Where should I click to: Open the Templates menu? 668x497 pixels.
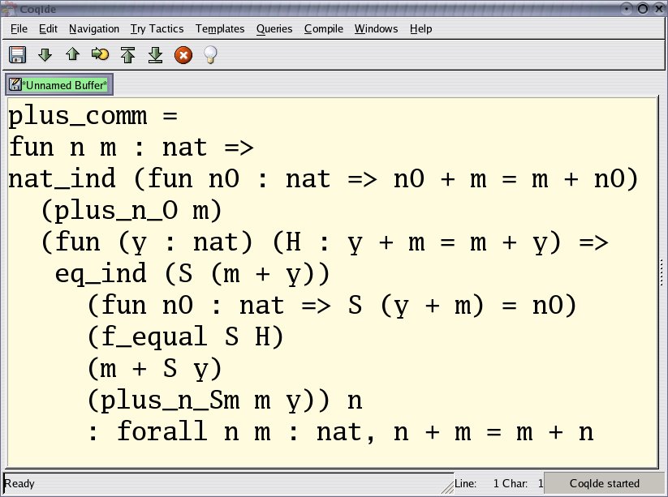tap(219, 28)
